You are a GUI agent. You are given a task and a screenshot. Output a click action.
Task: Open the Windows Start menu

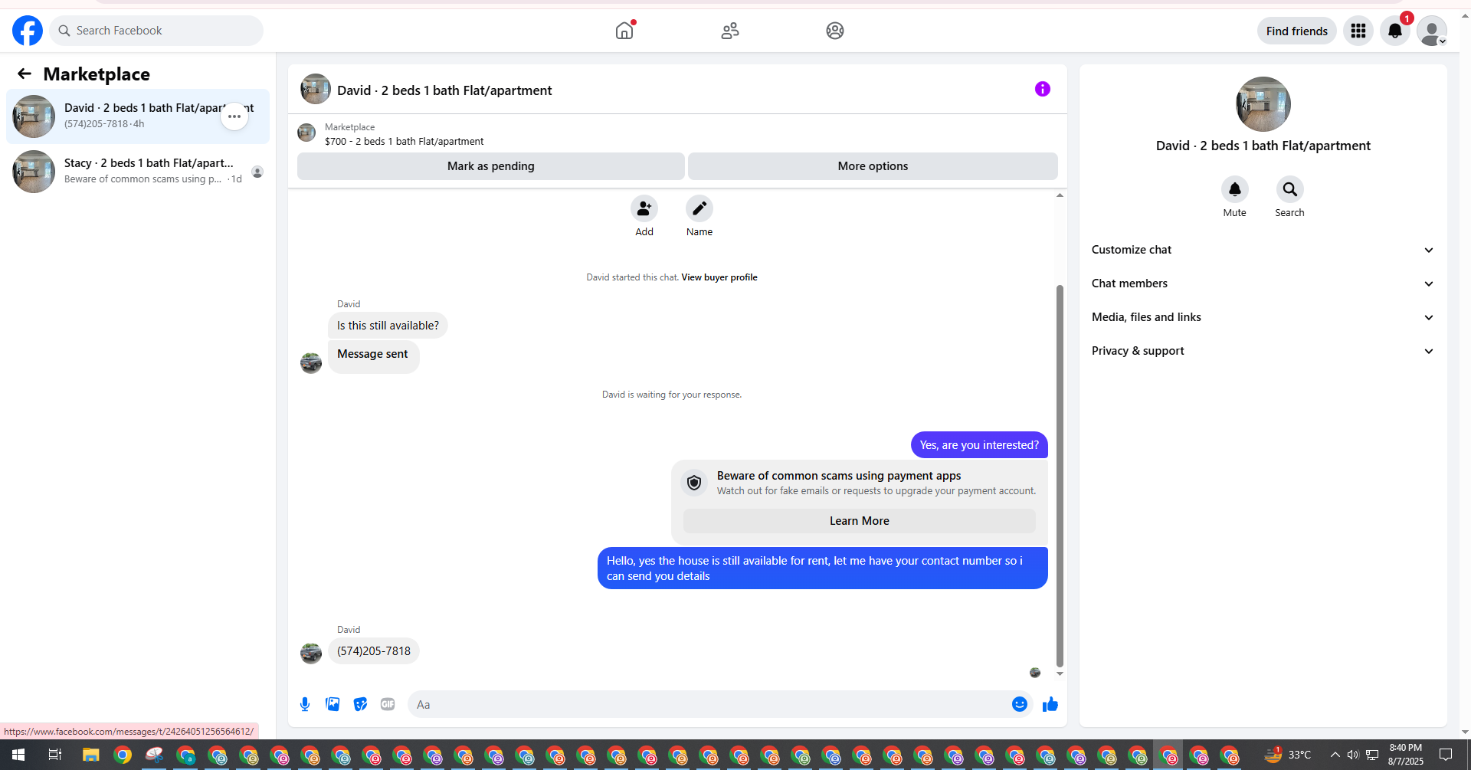pyautogui.click(x=18, y=755)
